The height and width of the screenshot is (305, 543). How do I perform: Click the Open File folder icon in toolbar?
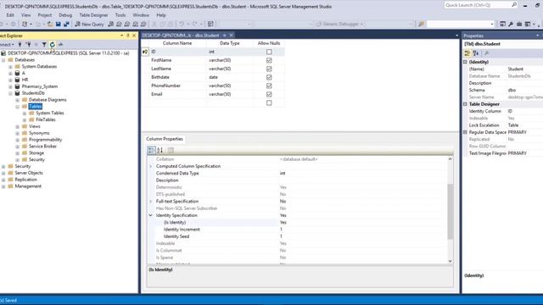(x=50, y=25)
